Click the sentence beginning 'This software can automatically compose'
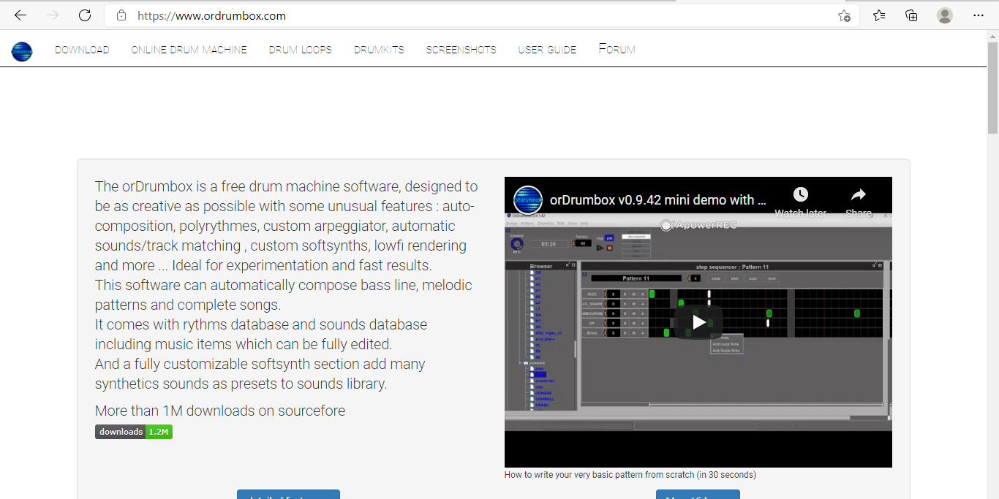The width and height of the screenshot is (999, 499). 284,295
